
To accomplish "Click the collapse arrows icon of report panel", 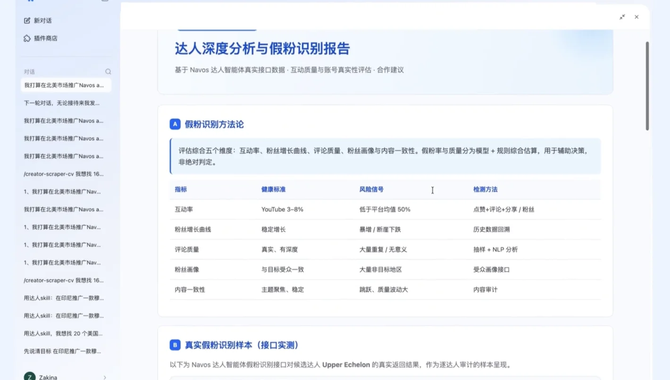I will click(622, 17).
